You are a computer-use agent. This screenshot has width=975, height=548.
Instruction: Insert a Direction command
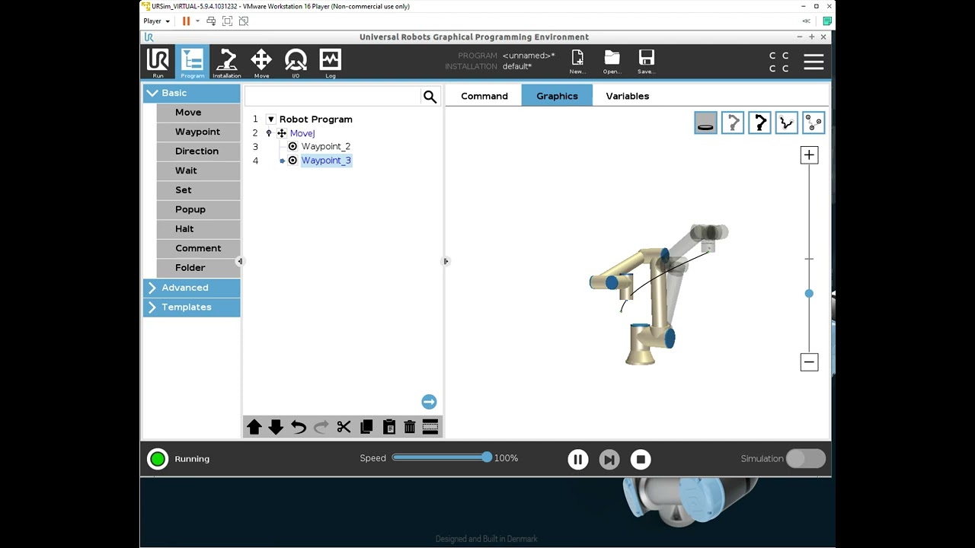tap(198, 151)
